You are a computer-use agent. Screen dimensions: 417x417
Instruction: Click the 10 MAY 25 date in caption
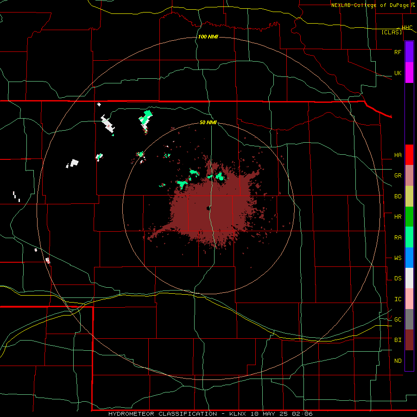[x=269, y=414]
